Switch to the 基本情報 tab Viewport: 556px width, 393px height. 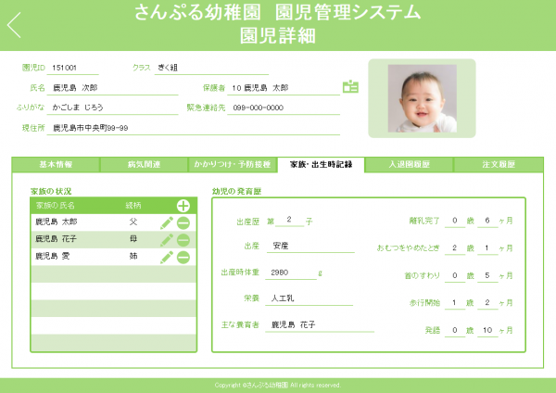[56, 164]
